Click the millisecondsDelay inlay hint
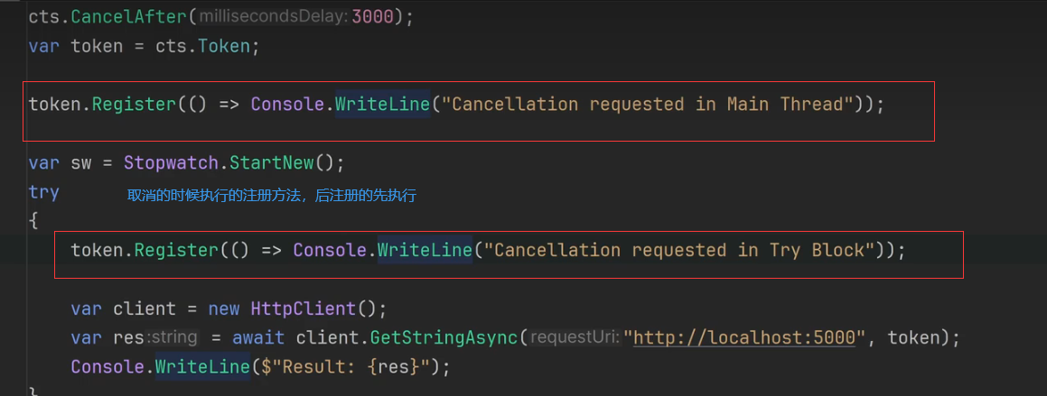Viewport: 1047px width, 396px height. coord(273,17)
